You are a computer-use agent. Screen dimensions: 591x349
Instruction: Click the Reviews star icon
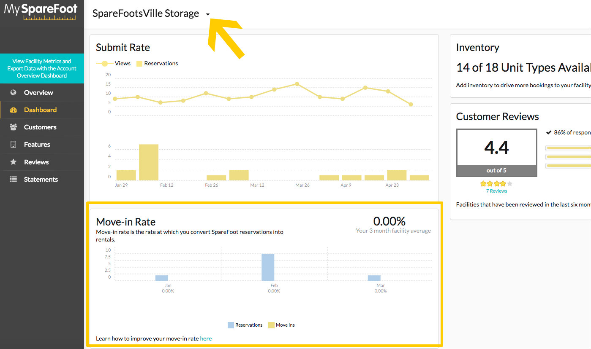(x=14, y=162)
